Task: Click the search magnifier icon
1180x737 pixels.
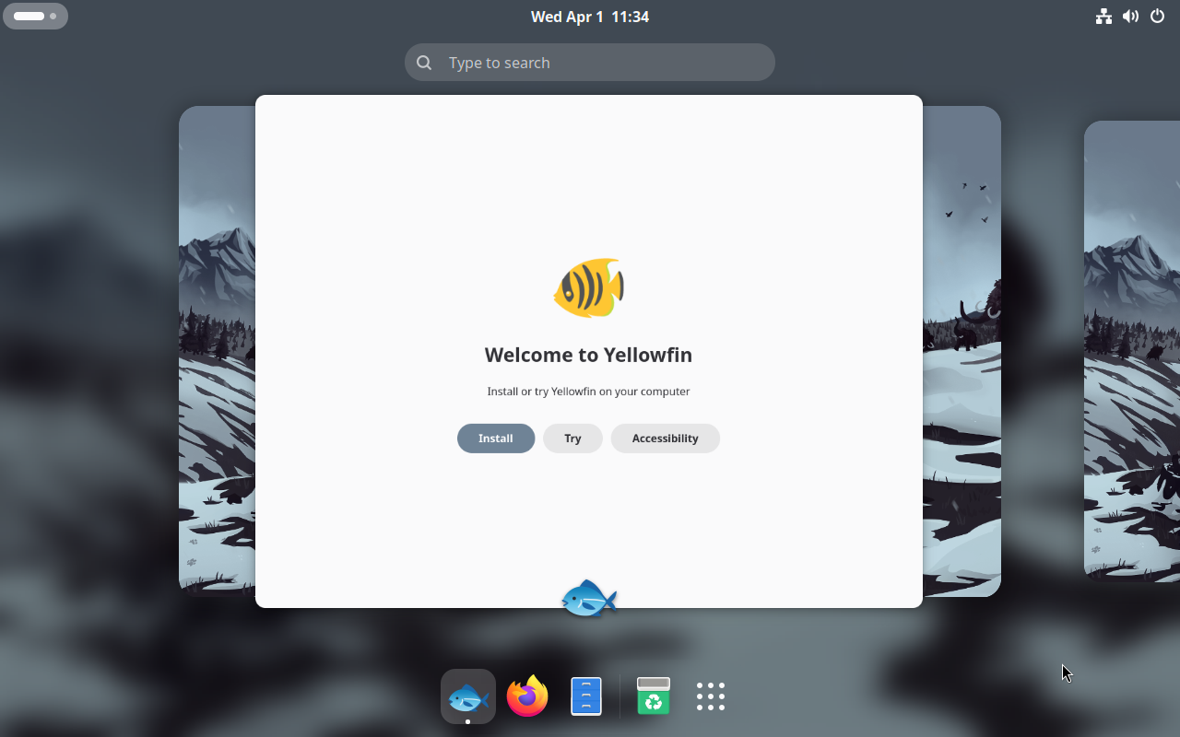Action: point(424,63)
